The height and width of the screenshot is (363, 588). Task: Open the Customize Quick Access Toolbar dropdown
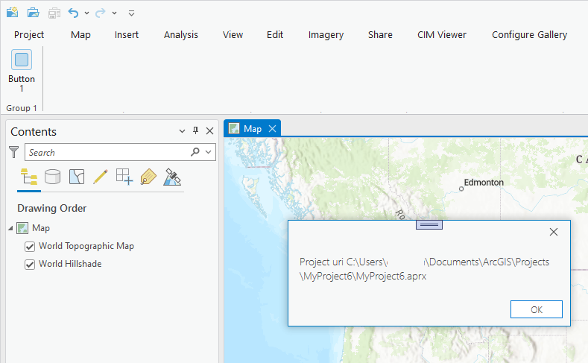pyautogui.click(x=131, y=13)
